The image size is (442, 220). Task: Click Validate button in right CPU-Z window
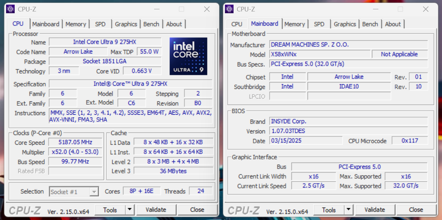tap(375, 210)
